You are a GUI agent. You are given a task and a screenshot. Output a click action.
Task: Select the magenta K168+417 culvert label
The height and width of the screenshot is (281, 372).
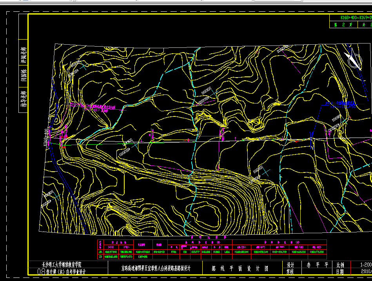[95, 110]
